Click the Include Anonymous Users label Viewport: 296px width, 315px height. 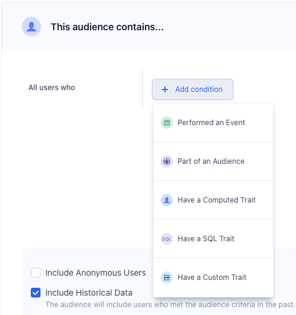[x=95, y=273]
